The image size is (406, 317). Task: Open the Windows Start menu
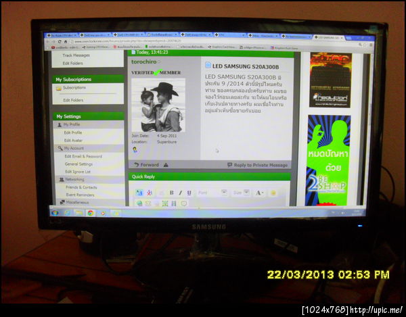click(x=55, y=212)
